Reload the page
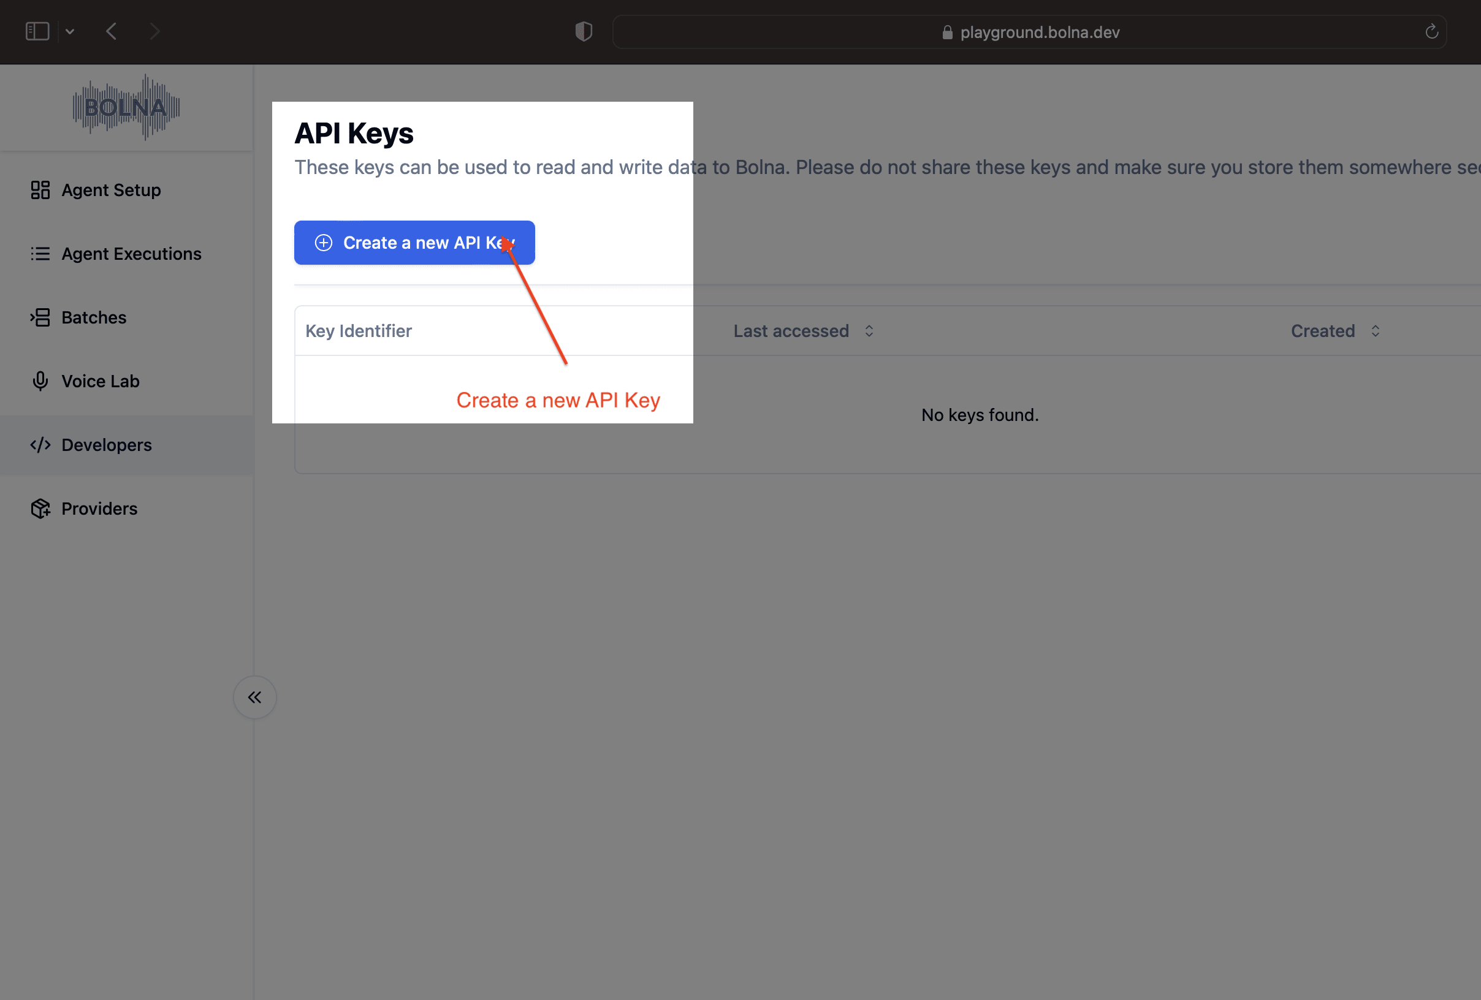The height and width of the screenshot is (1000, 1481). (x=1432, y=32)
